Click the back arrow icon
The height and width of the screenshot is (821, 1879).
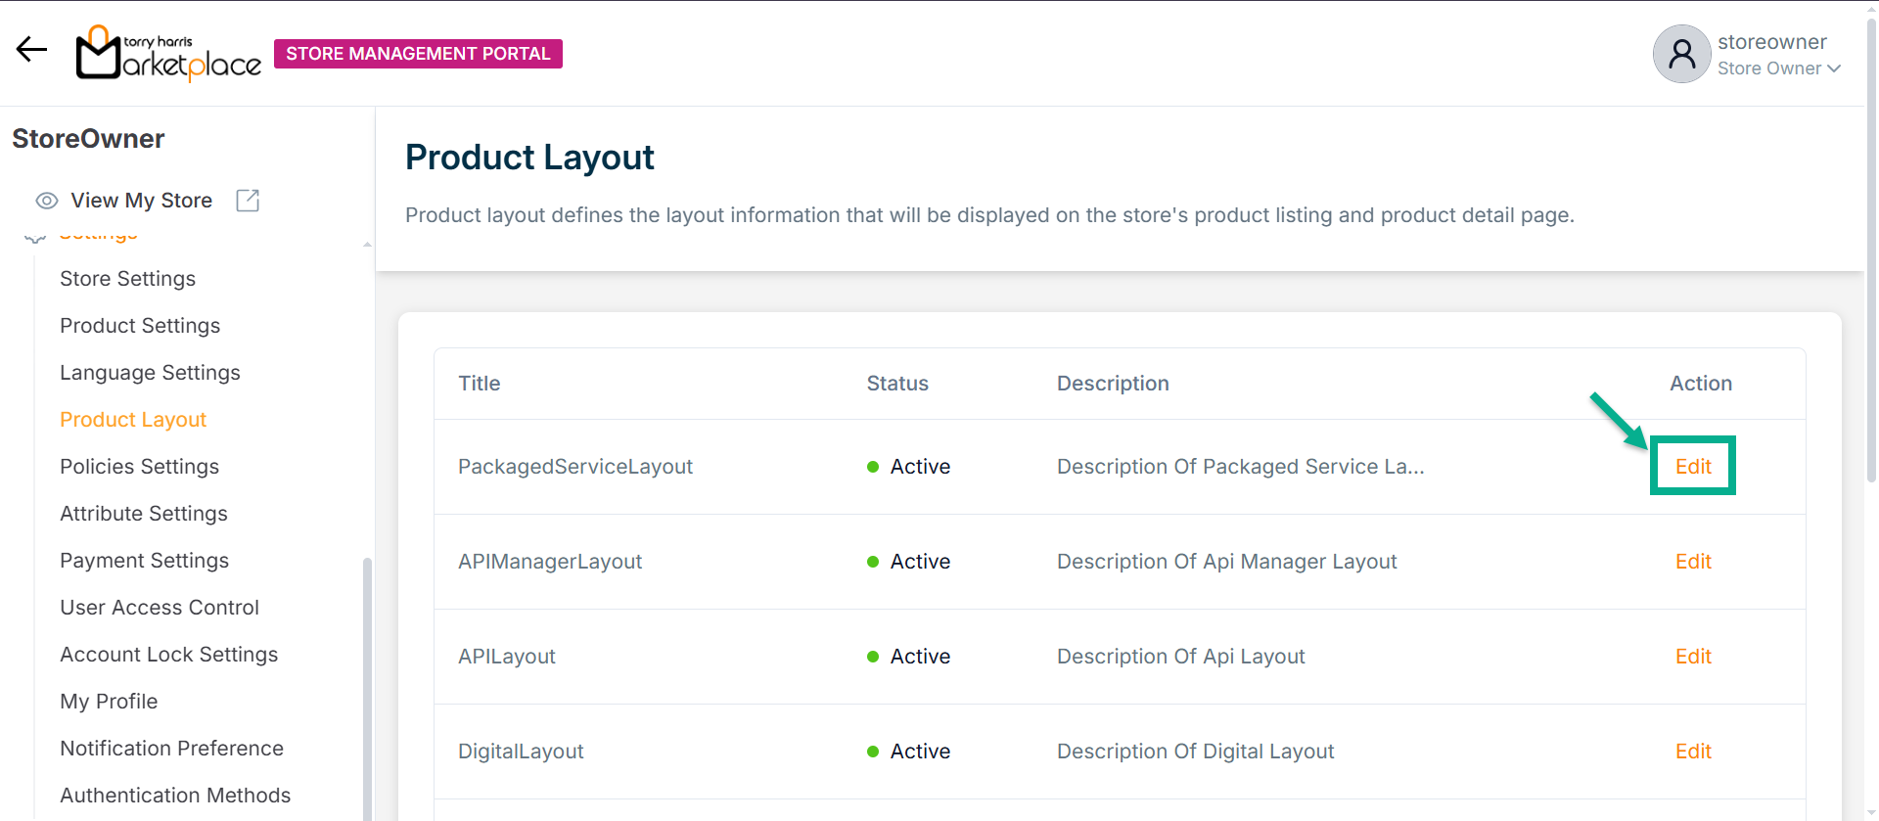(31, 50)
